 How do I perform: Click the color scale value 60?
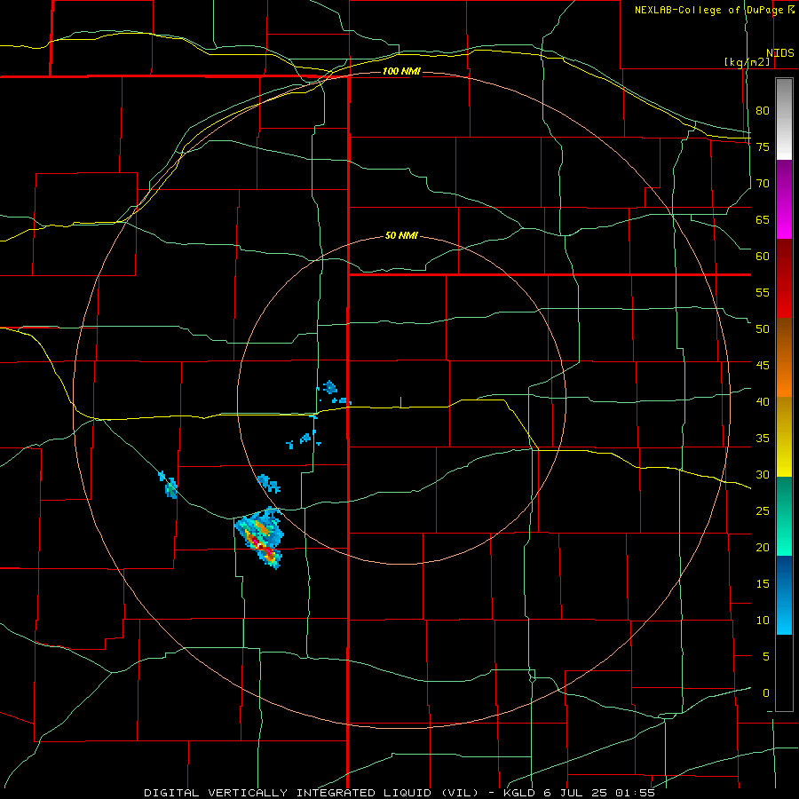click(x=763, y=257)
